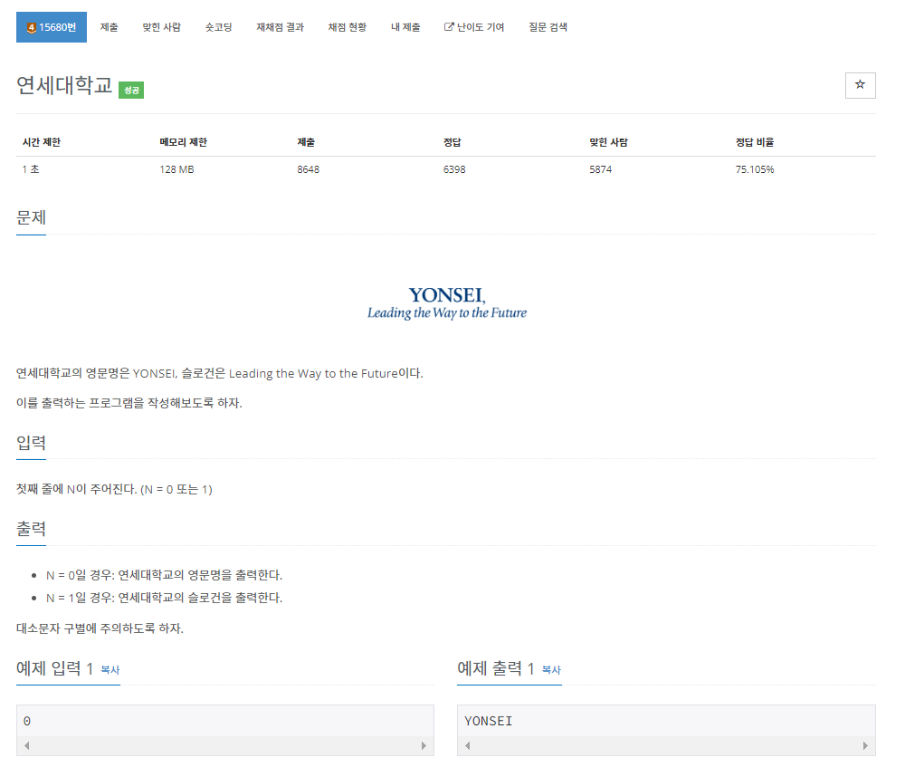Click the submissions count 8648
The width and height of the screenshot is (905, 767).
(x=309, y=169)
